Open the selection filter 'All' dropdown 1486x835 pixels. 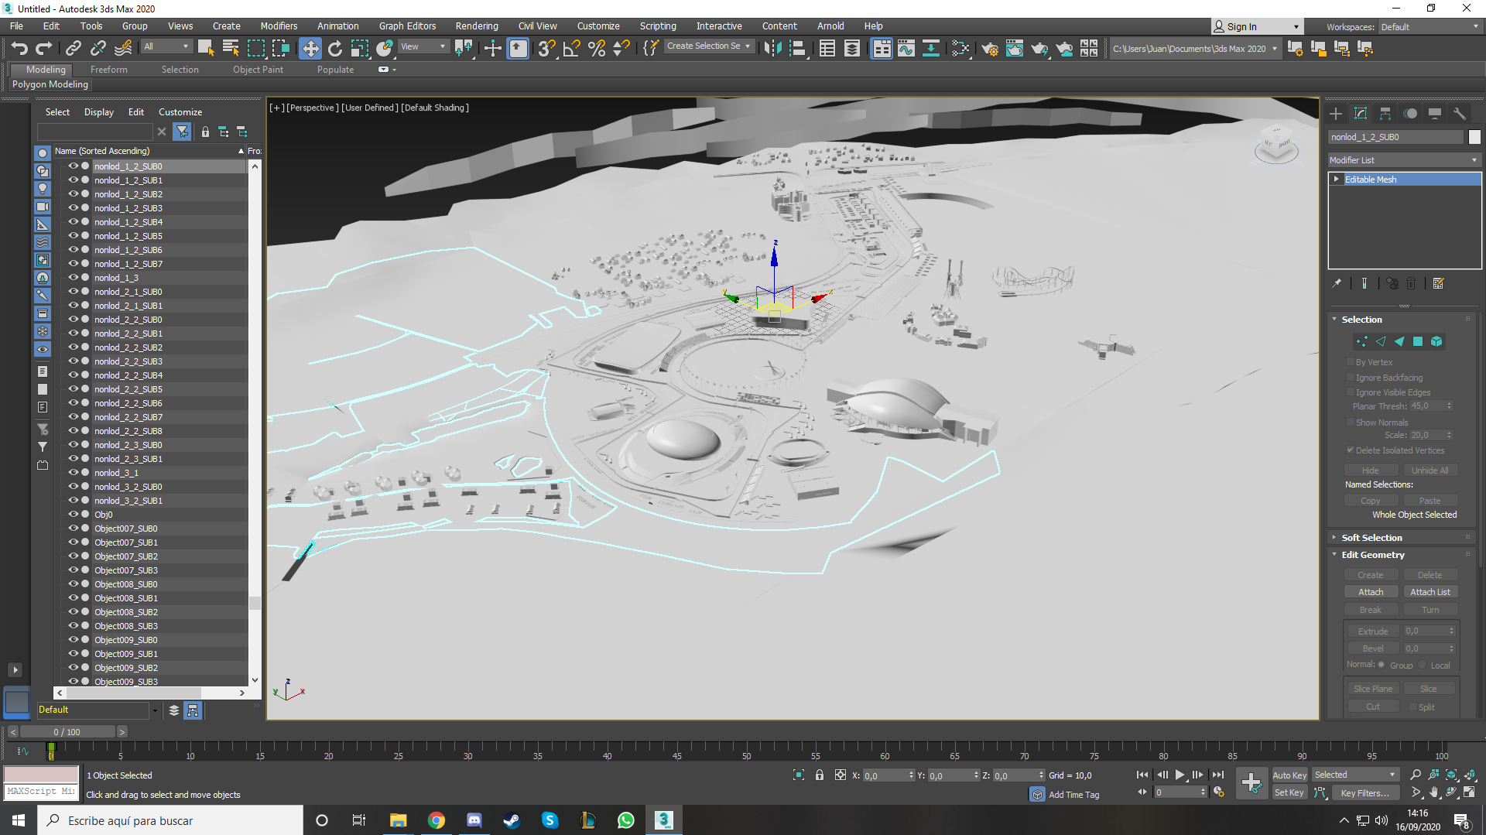[x=166, y=47]
